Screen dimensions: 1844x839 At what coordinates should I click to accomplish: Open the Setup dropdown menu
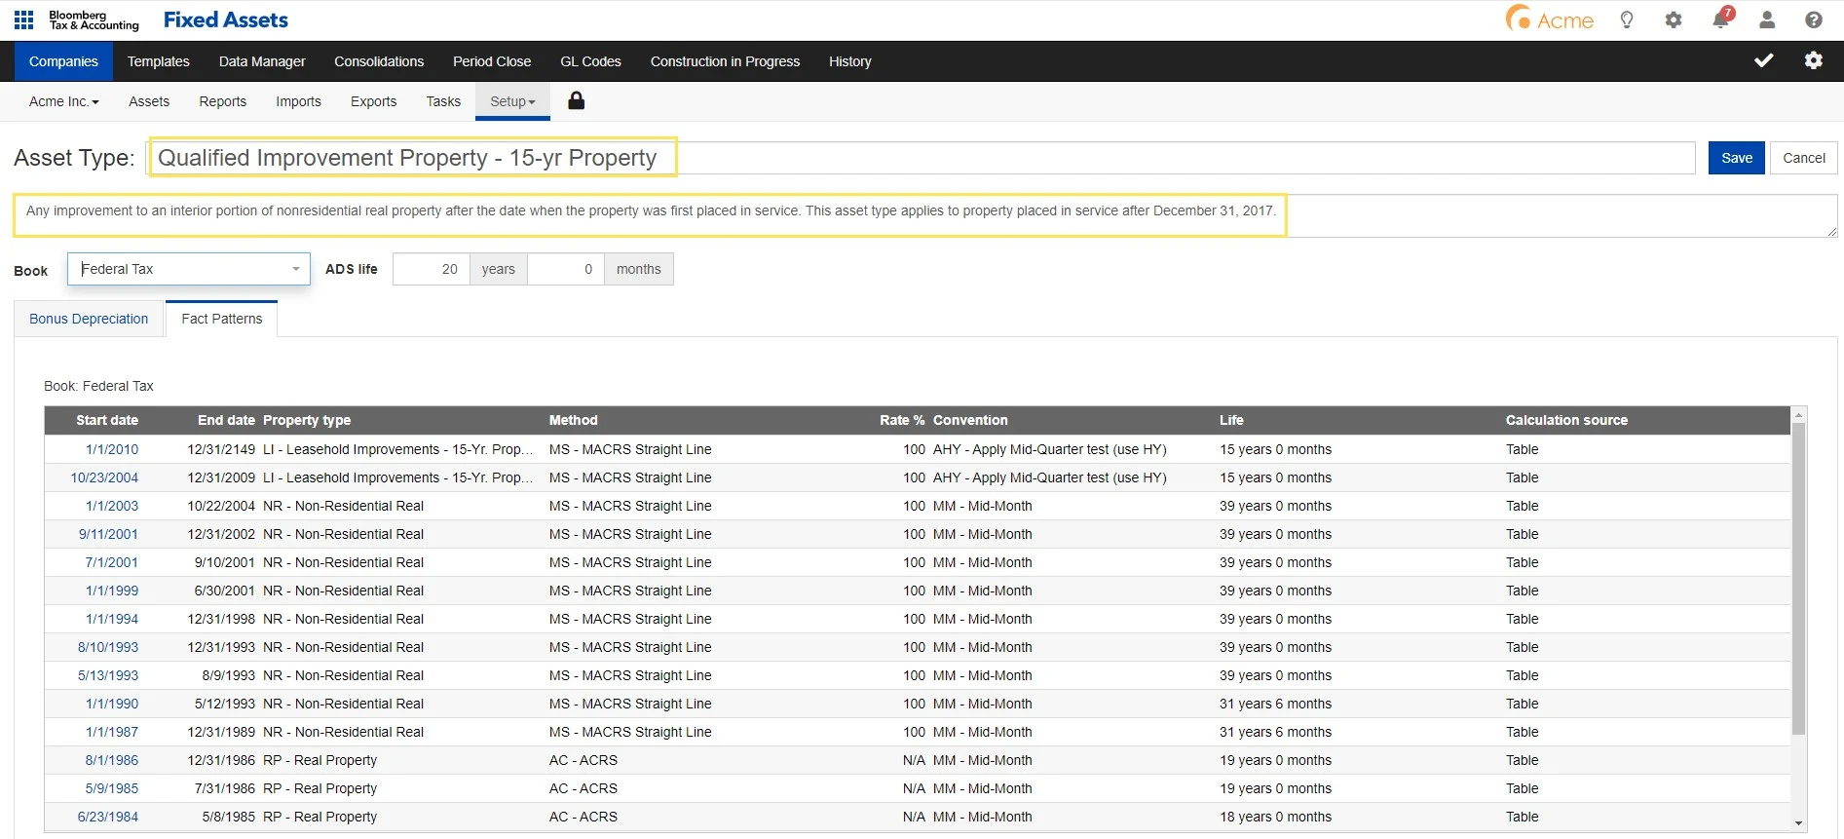tap(512, 101)
